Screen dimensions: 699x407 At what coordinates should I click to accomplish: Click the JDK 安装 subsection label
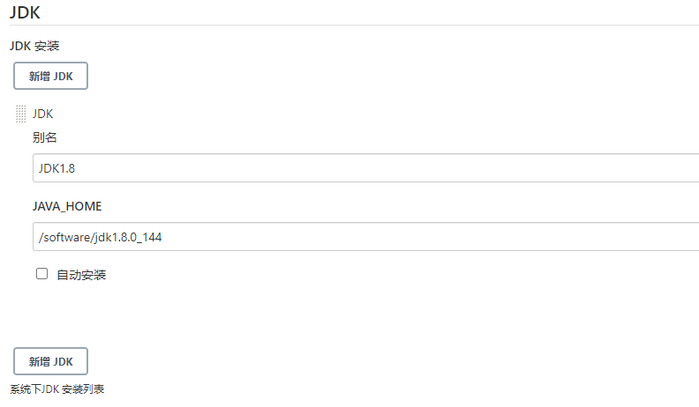[34, 46]
